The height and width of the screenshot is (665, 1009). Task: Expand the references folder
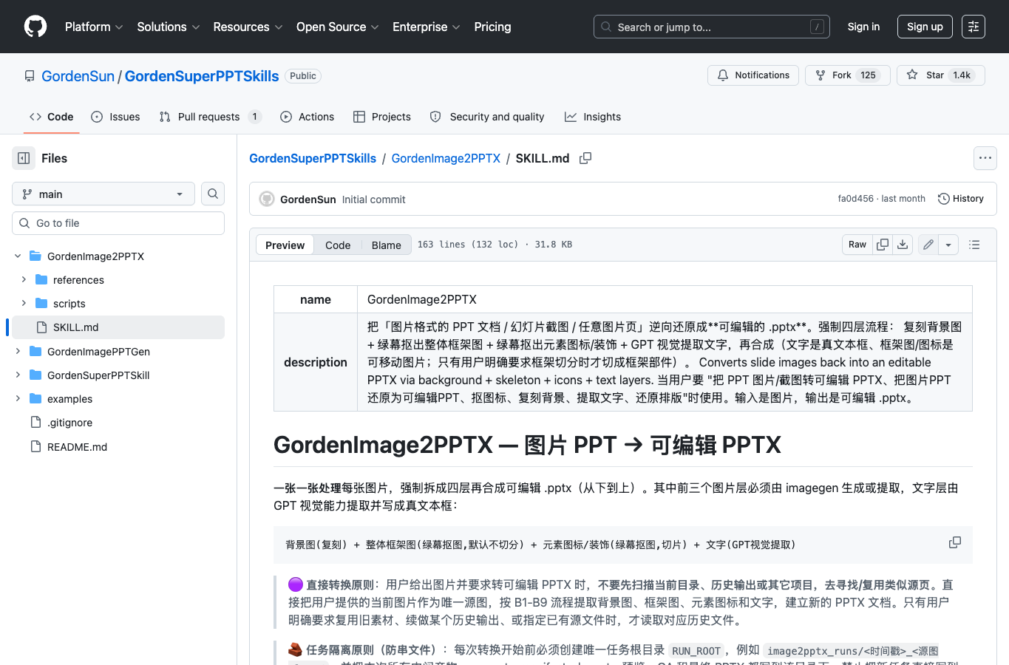pos(24,280)
